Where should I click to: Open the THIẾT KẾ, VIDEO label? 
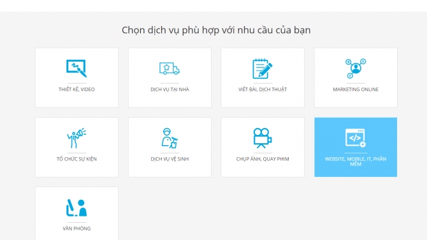point(76,89)
